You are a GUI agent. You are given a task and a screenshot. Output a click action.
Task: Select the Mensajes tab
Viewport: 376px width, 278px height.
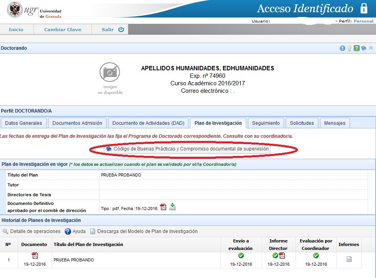[x=335, y=123]
